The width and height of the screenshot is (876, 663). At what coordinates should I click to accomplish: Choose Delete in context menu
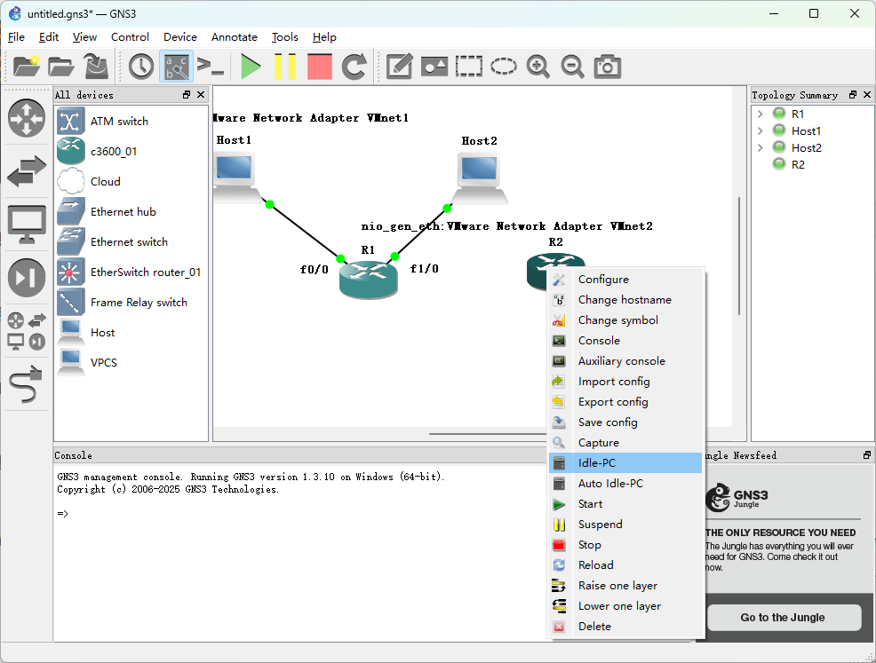[625, 627]
